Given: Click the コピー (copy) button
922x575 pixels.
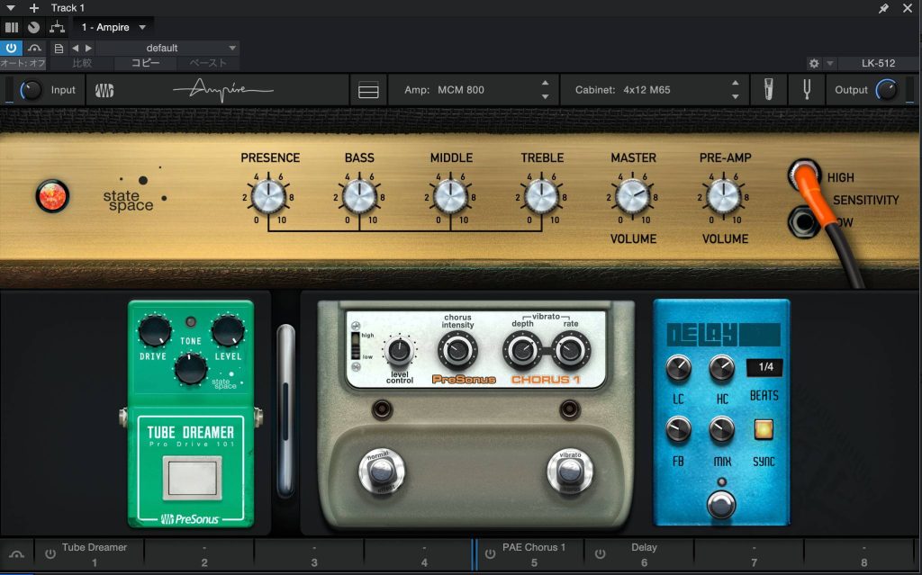Looking at the screenshot, I should 146,63.
